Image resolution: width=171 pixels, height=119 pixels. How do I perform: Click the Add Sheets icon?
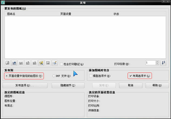click(14, 63)
